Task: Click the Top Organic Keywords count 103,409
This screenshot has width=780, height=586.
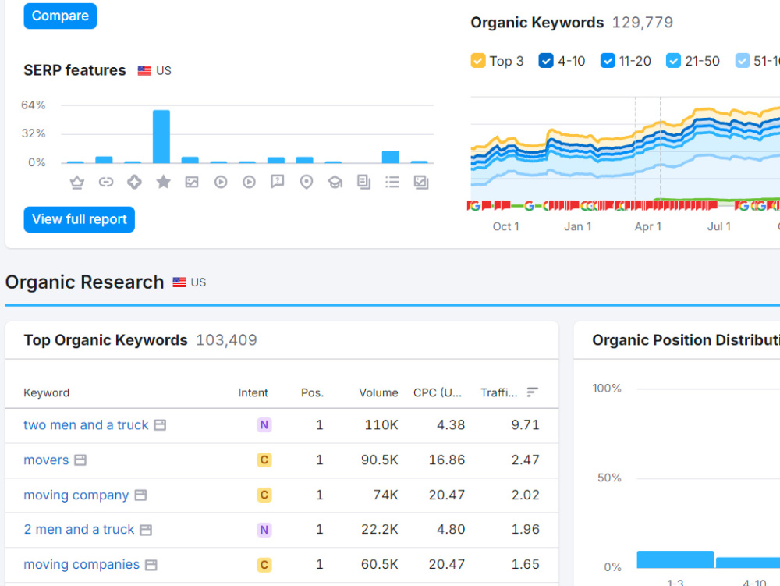Action: pos(226,340)
